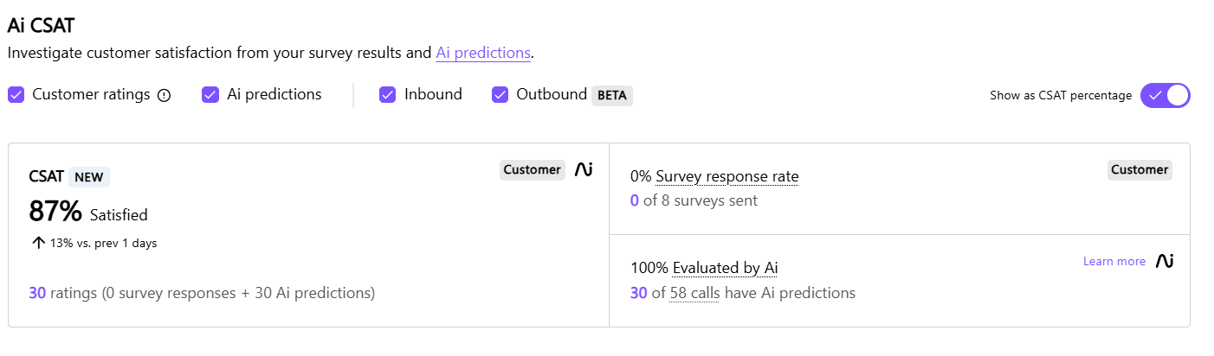Click the Survey response rate label
Screen dimensions: 1214x356
point(726,177)
